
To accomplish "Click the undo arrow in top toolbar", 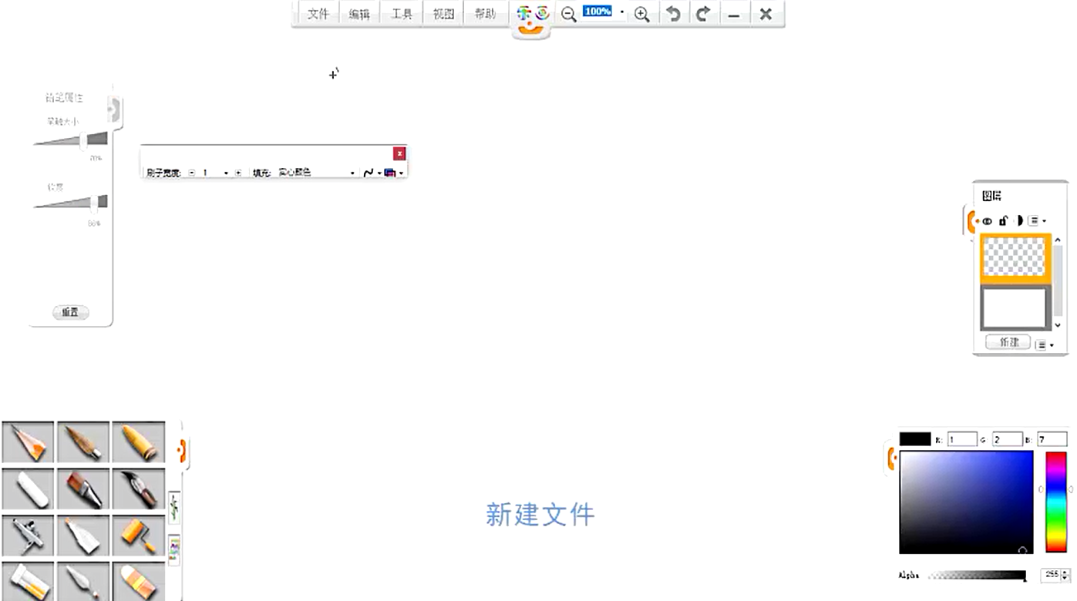I will [673, 14].
